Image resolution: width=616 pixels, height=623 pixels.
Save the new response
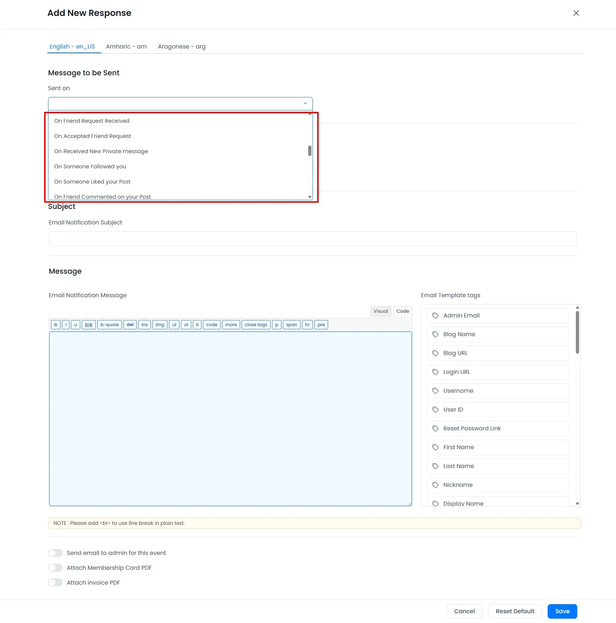point(562,611)
